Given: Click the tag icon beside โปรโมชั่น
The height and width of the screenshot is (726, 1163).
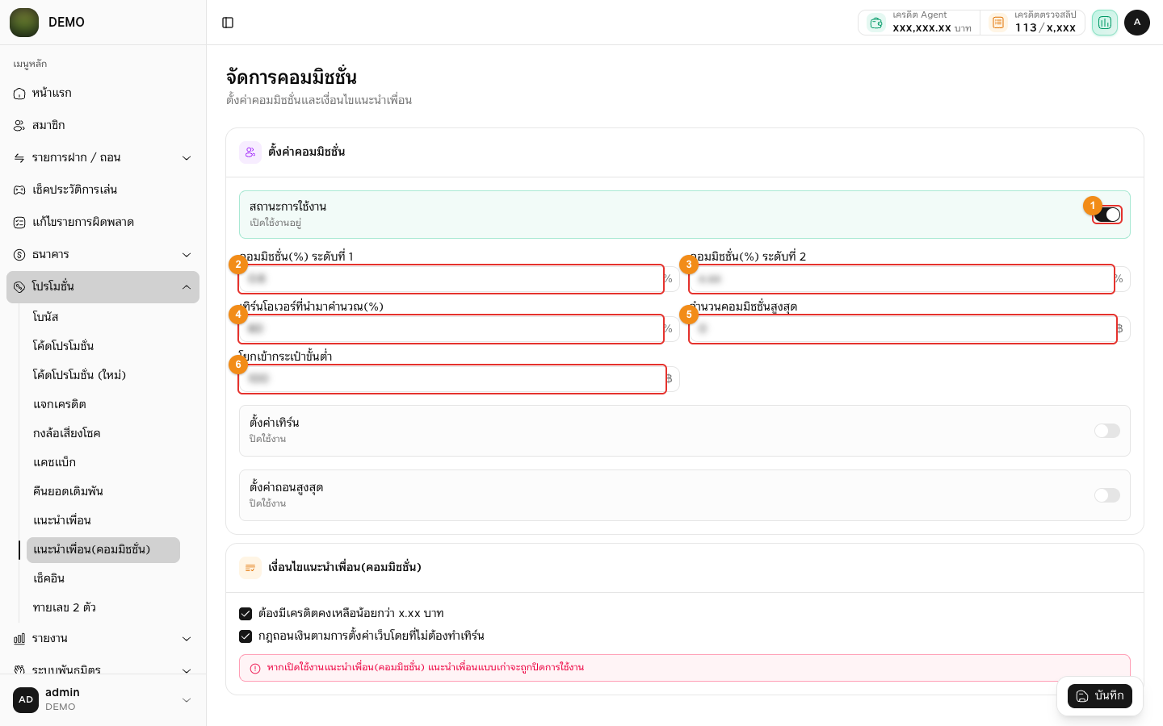Looking at the screenshot, I should [19, 287].
